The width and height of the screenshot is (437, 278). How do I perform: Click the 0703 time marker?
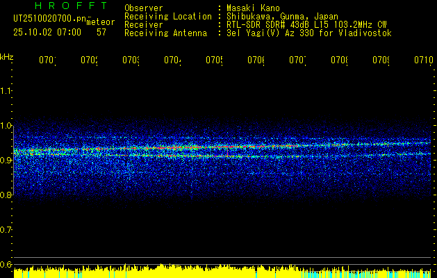pos(131,60)
